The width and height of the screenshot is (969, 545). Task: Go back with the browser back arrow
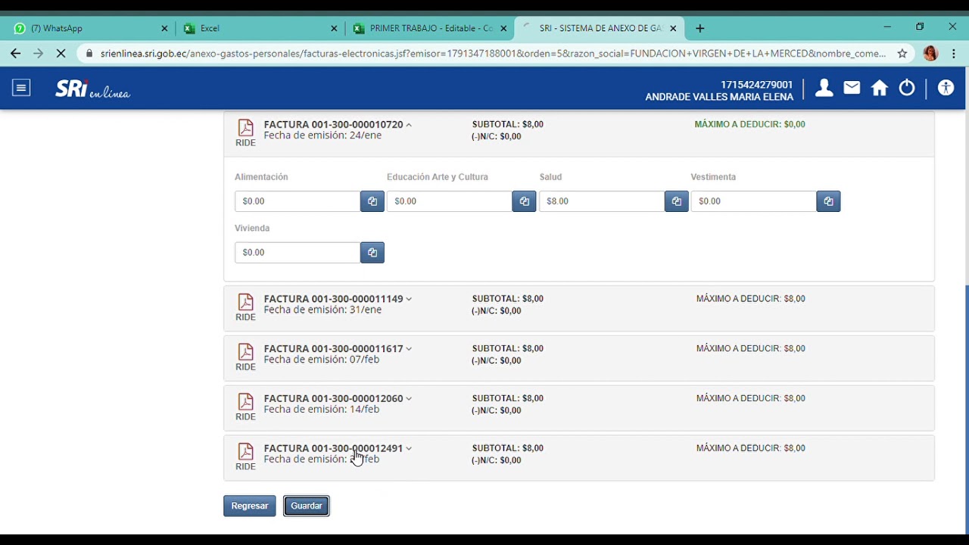pyautogui.click(x=16, y=54)
